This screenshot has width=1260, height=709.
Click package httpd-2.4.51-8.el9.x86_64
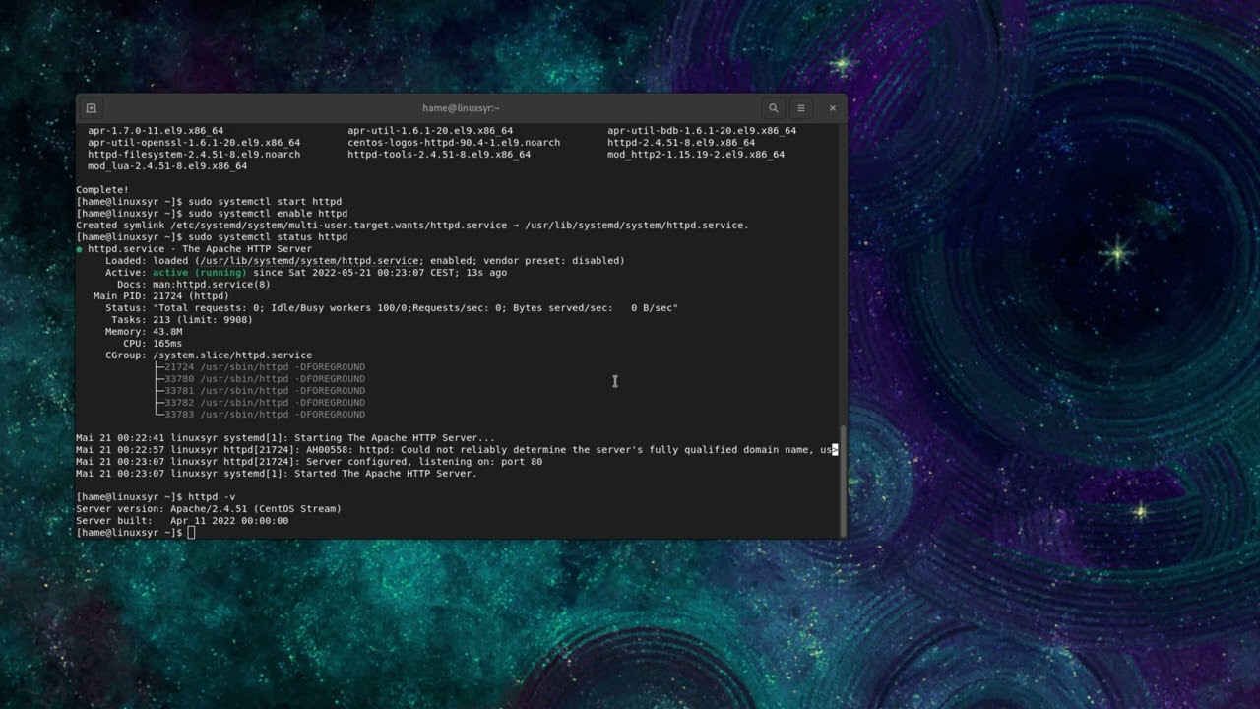(x=681, y=143)
